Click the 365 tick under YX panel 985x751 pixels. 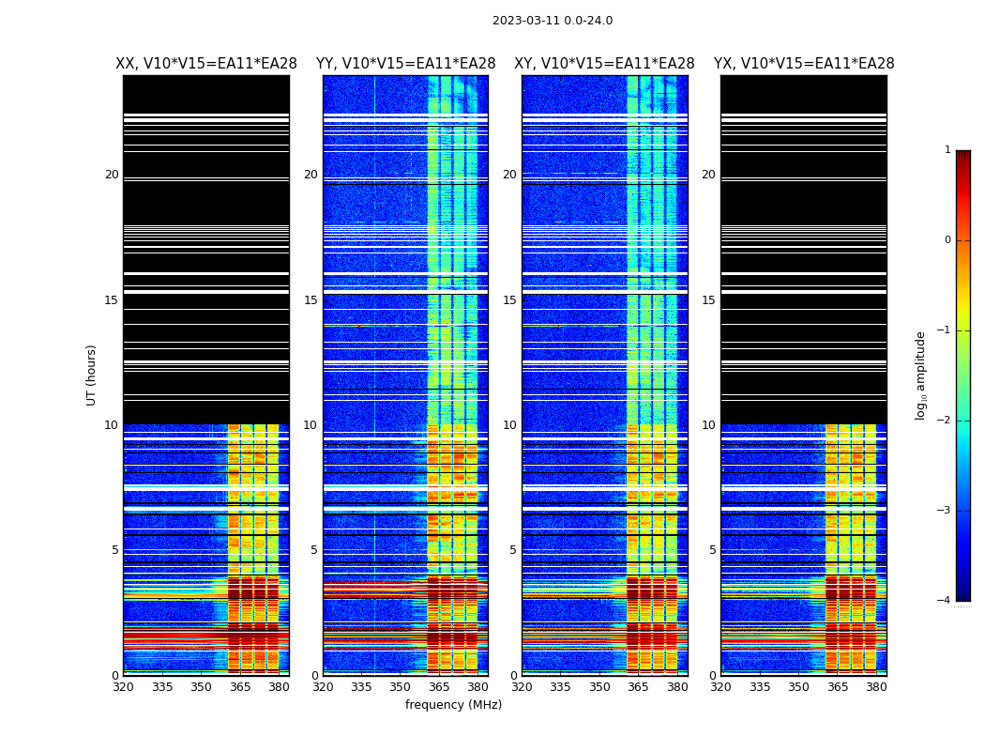click(x=838, y=687)
